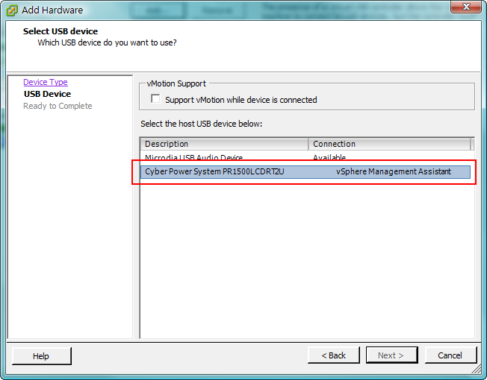Click the Available connection cell
Image resolution: width=487 pixels, height=380 pixels.
pyautogui.click(x=329, y=158)
